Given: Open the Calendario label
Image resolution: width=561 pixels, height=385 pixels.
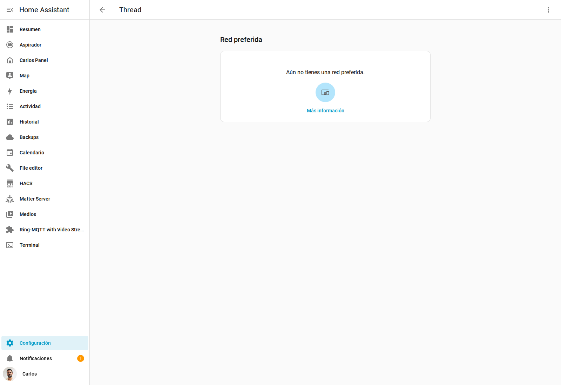Looking at the screenshot, I should coord(32,153).
